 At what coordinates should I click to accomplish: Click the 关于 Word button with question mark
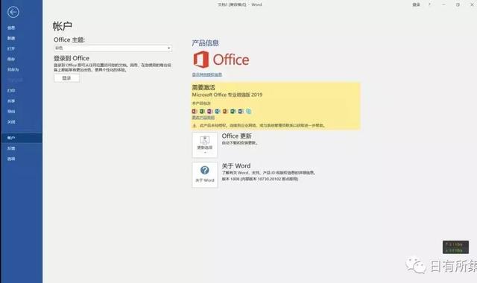click(x=205, y=174)
